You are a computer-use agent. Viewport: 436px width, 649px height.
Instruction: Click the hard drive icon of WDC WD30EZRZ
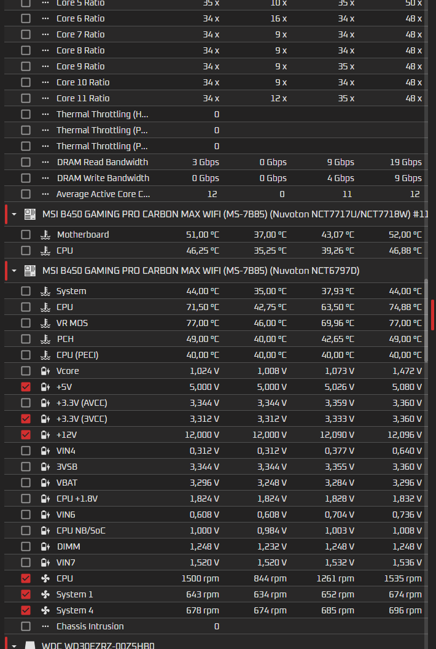click(30, 646)
